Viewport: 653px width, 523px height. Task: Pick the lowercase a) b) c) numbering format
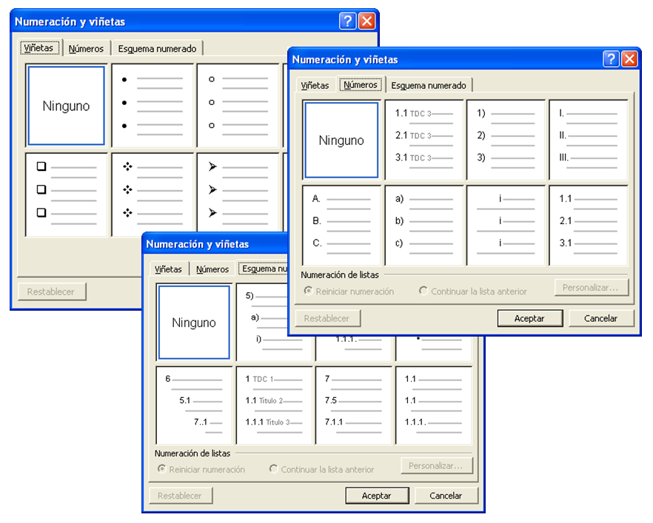424,224
